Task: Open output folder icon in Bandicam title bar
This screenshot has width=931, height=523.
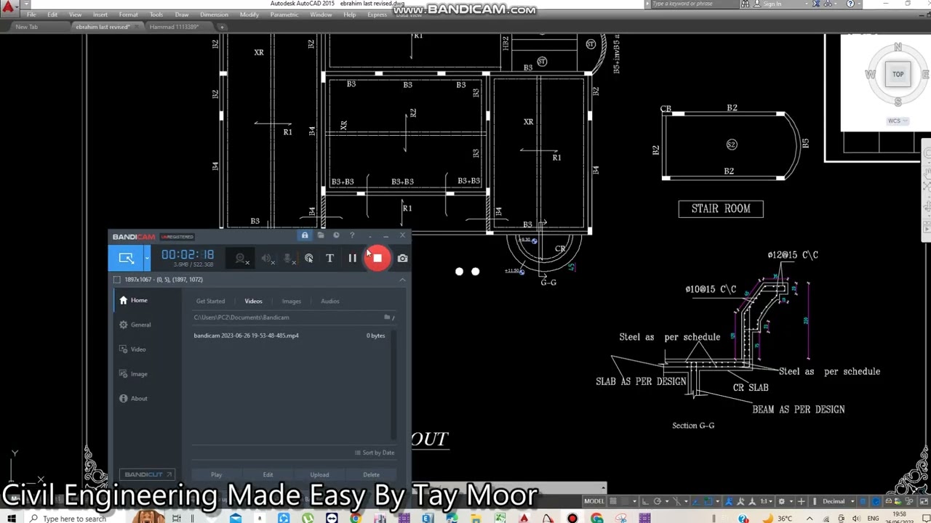Action: click(321, 235)
